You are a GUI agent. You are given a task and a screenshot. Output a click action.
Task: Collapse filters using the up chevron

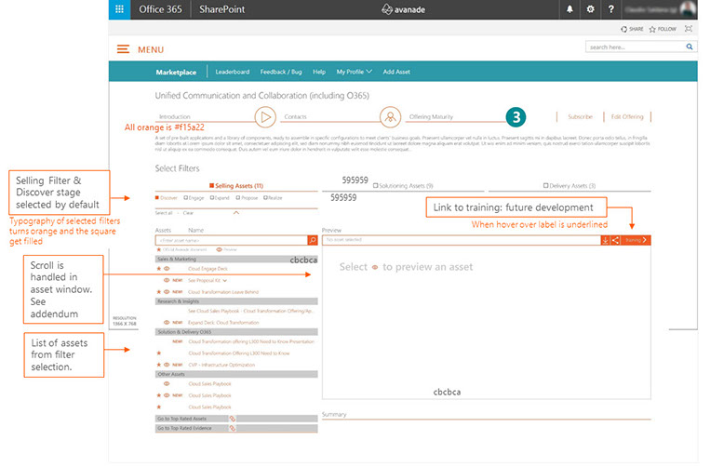(235, 212)
